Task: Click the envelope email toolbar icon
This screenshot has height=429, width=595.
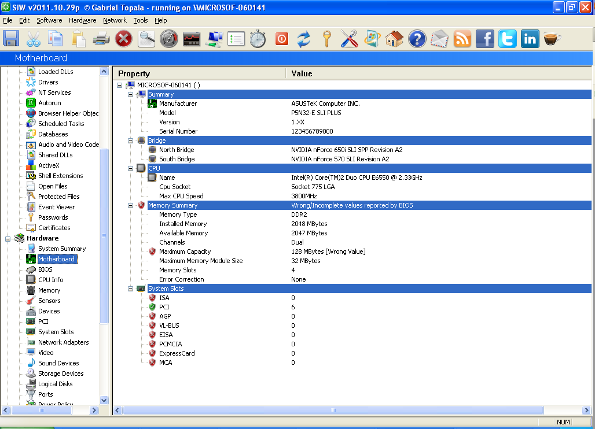Action: pyautogui.click(x=439, y=39)
